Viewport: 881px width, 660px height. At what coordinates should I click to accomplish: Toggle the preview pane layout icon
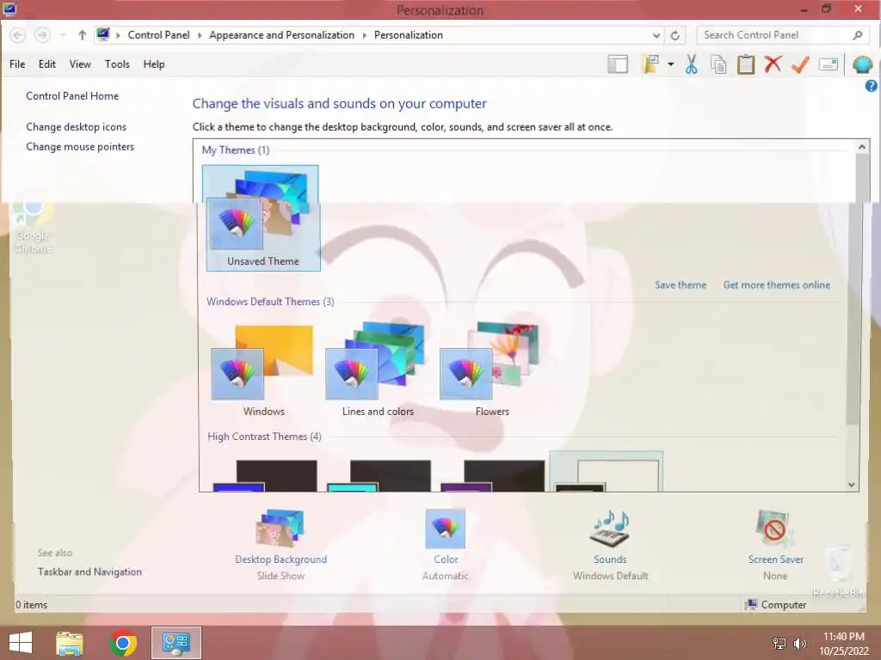[x=618, y=64]
